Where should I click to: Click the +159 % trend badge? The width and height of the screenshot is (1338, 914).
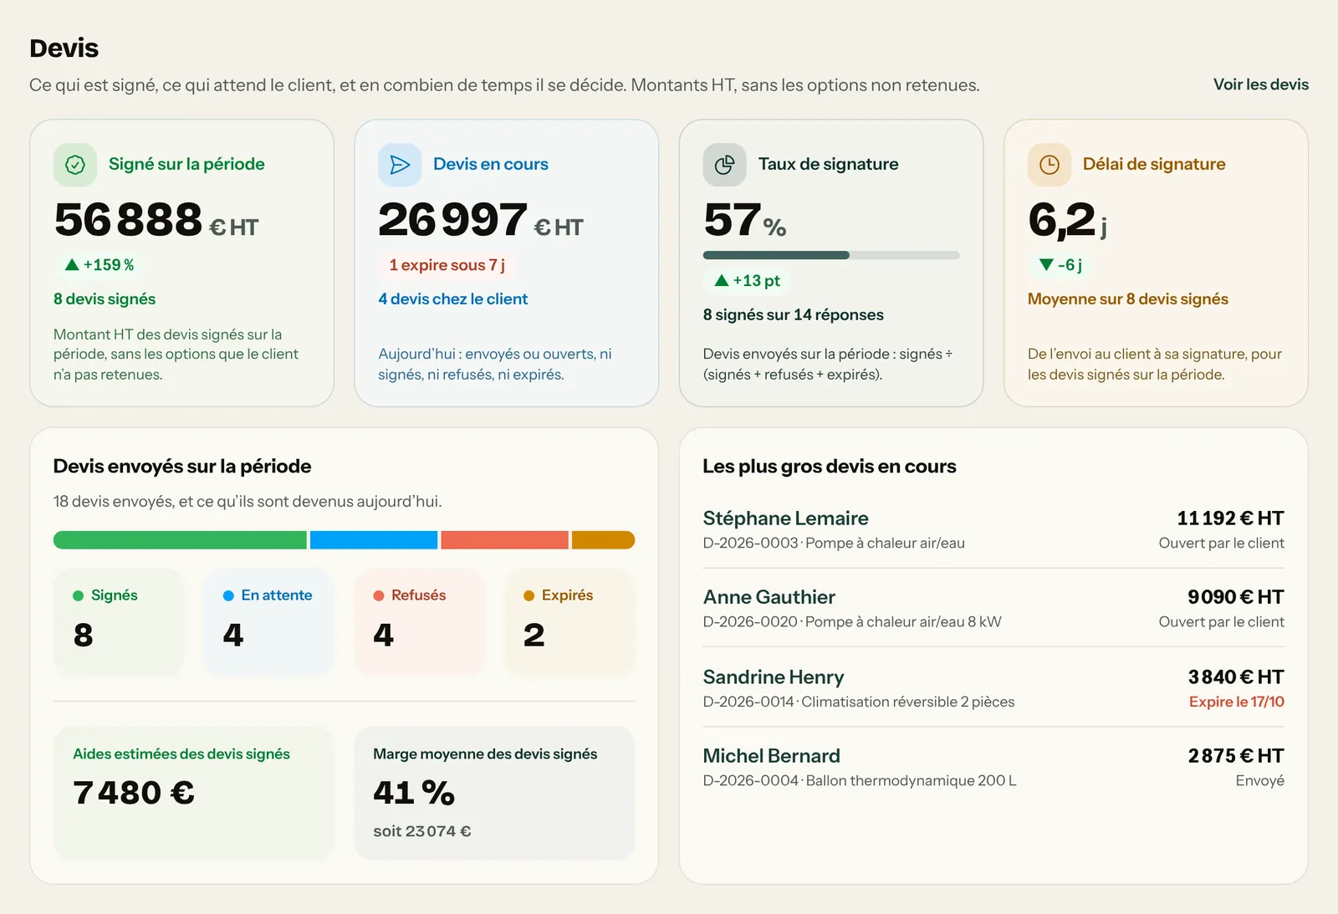coord(100,265)
